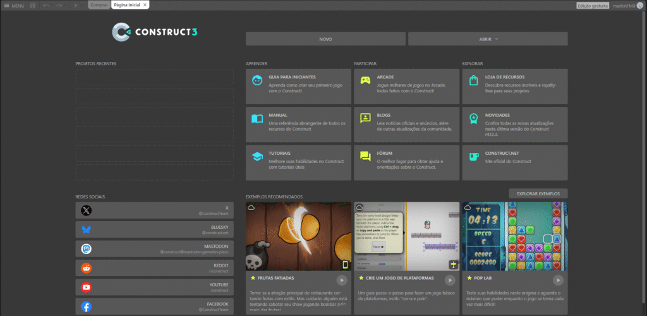This screenshot has height=316, width=647.
Task: Open the POP LAB title
Action: click(x=483, y=278)
